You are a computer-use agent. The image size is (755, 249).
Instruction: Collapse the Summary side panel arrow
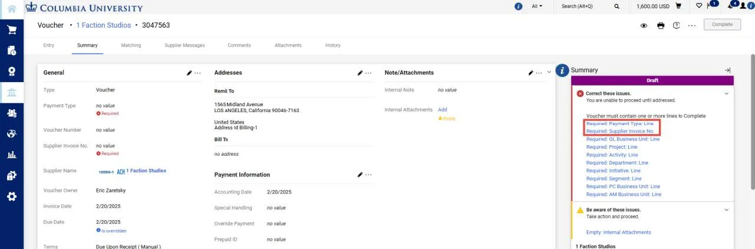727,70
